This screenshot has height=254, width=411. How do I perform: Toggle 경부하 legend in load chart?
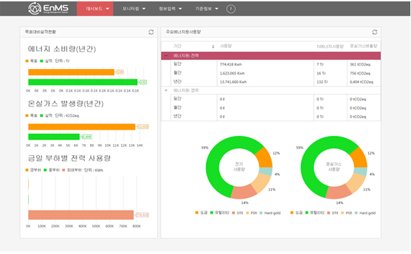click(x=33, y=170)
